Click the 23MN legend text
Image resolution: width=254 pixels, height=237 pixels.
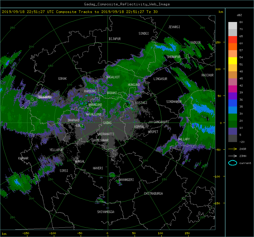[x=243, y=156]
